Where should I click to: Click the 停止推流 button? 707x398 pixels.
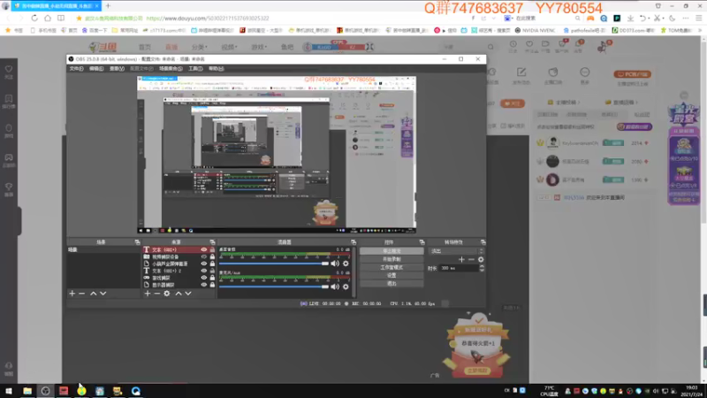tap(392, 251)
